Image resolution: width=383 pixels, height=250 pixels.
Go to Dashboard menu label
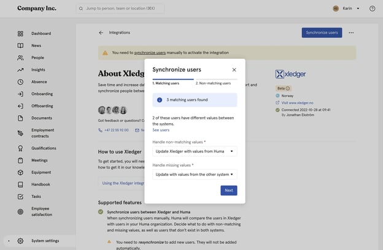click(41, 34)
